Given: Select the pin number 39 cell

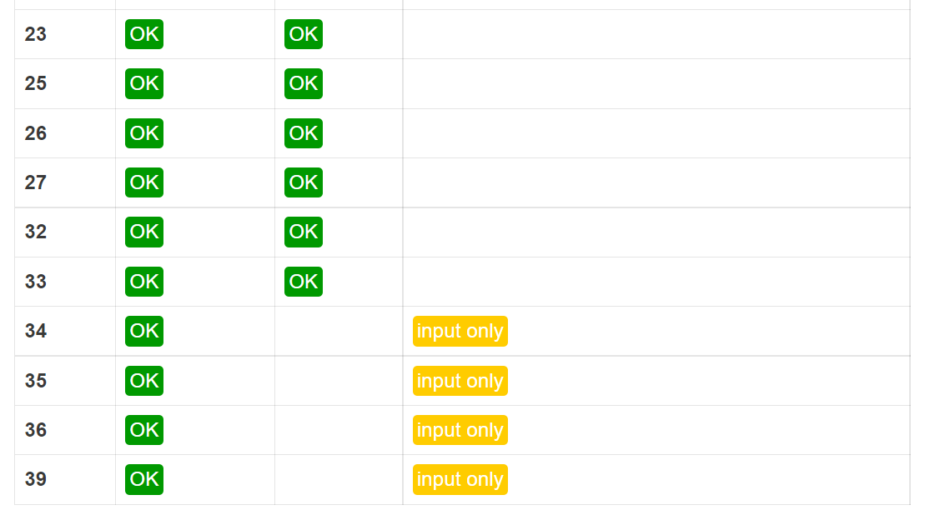Looking at the screenshot, I should pos(36,479).
